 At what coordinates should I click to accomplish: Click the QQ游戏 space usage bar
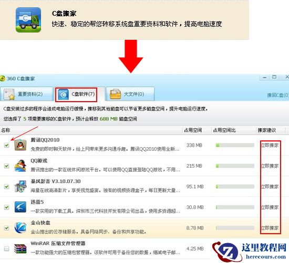point(235,166)
